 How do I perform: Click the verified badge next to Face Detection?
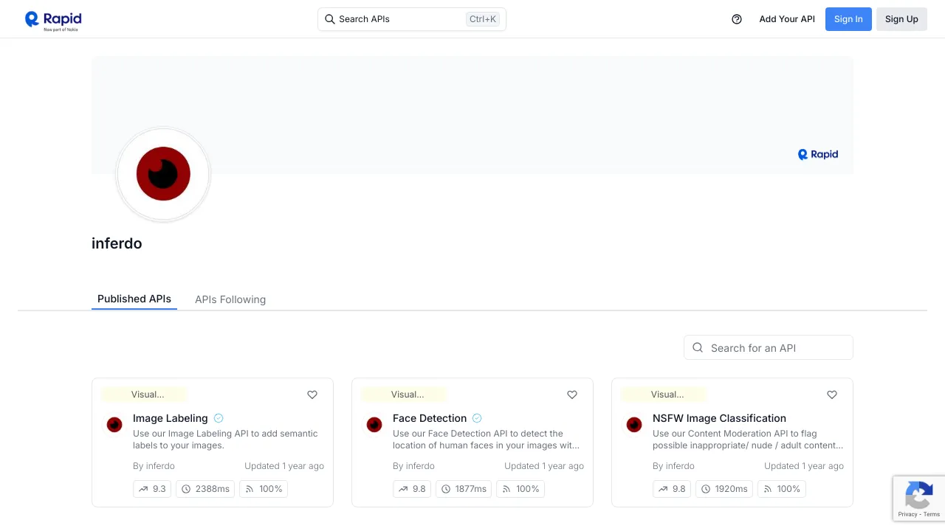(x=477, y=418)
